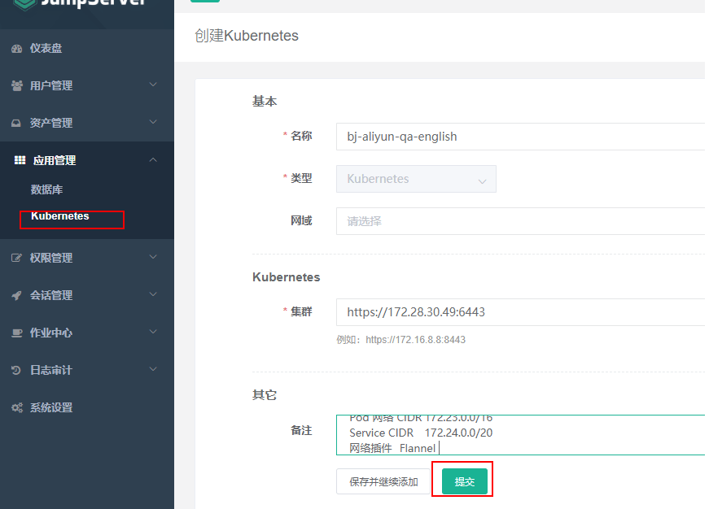Image resolution: width=709 pixels, height=509 pixels.
Task: Click the asset management inbox icon
Action: (16, 123)
